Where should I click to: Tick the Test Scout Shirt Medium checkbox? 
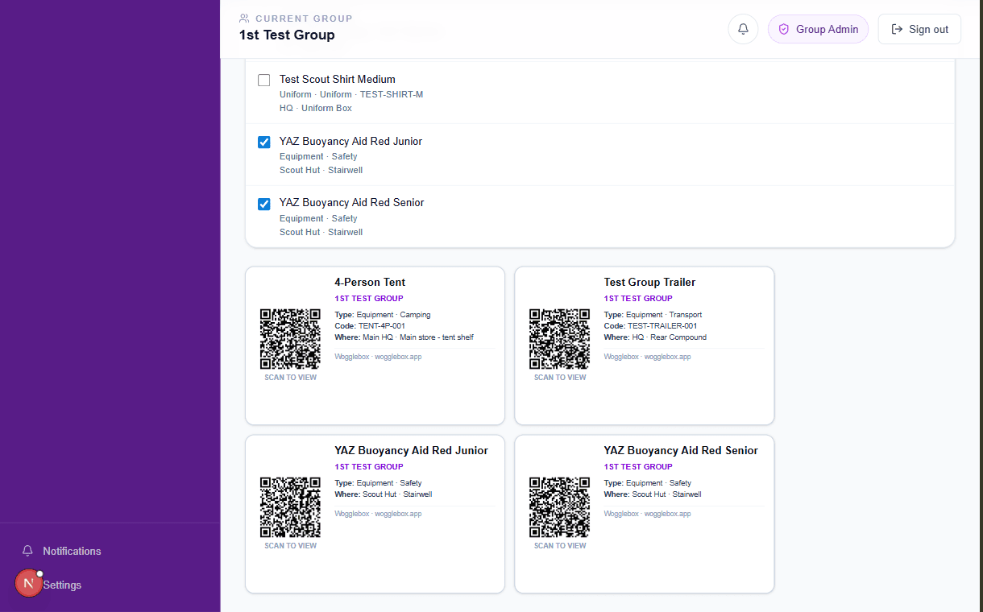coord(264,81)
